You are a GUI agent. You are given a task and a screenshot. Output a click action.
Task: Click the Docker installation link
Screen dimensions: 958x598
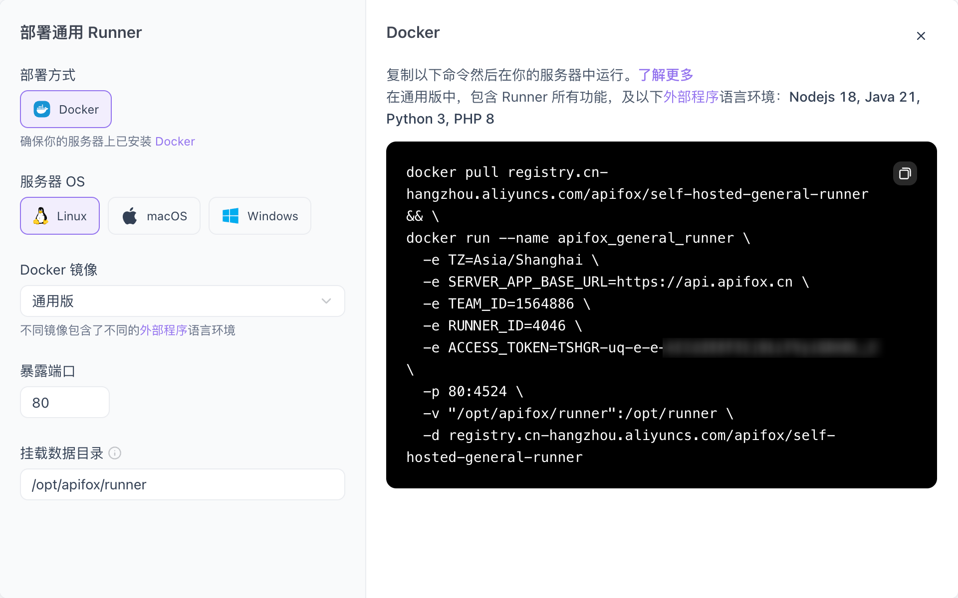point(175,141)
